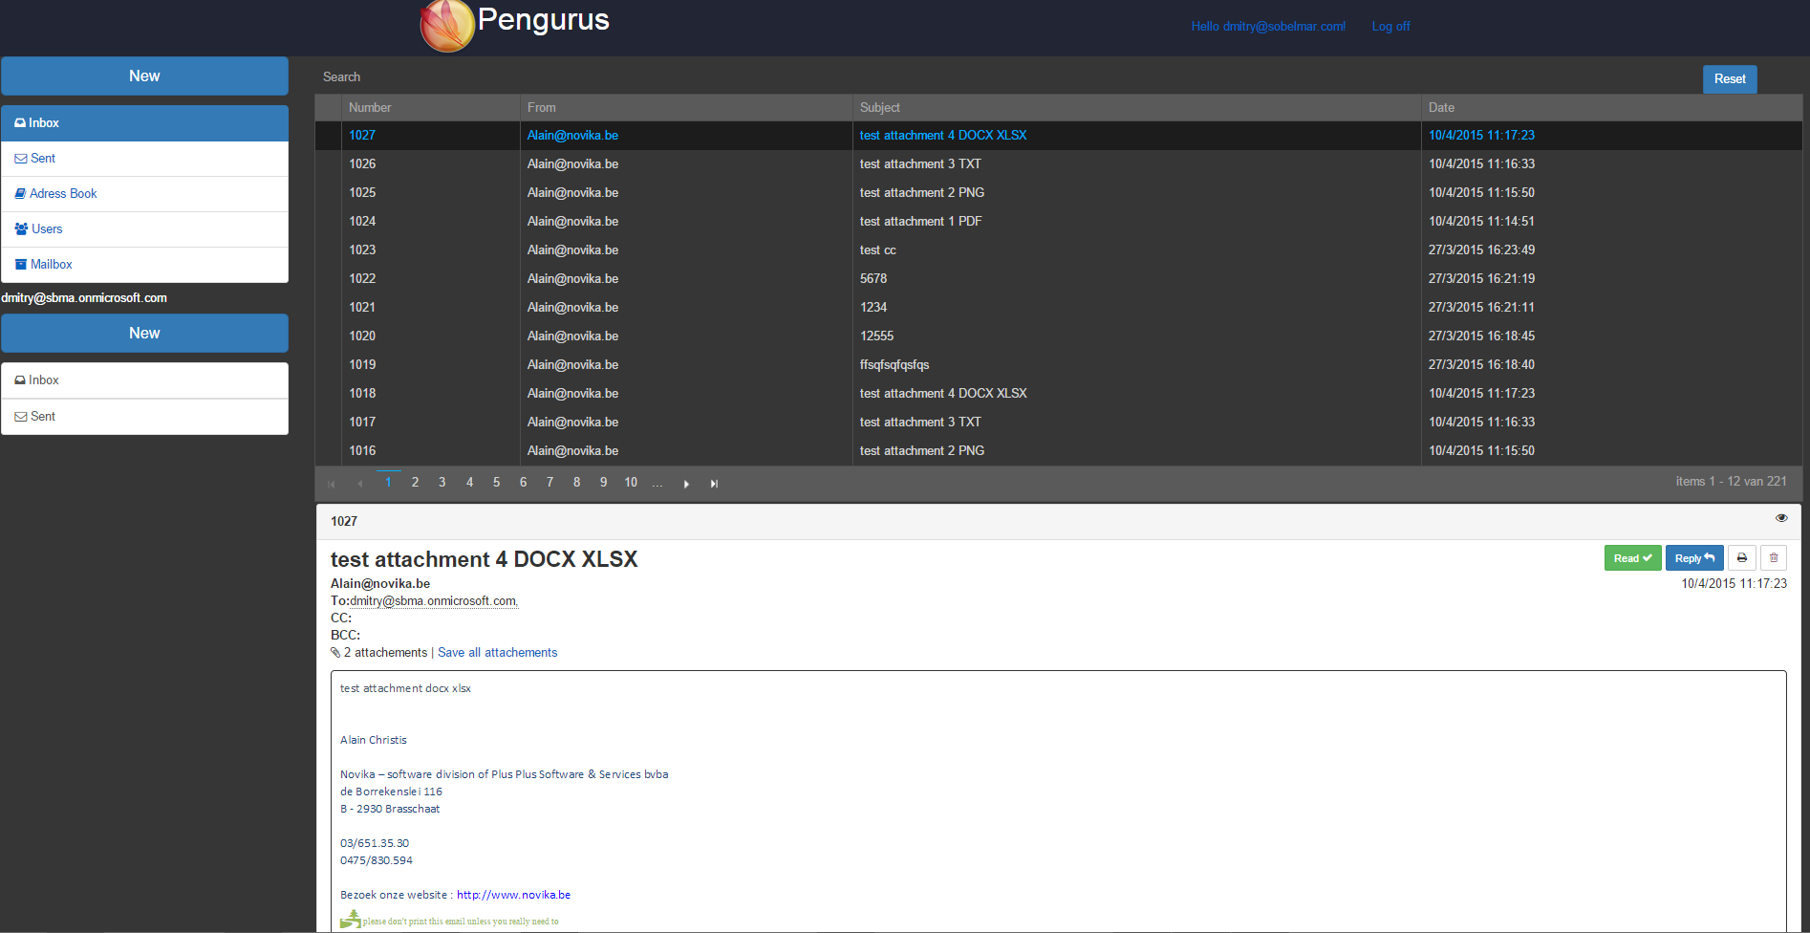Viewport: 1810px width, 933px height.
Task: Go to page 10 of results
Action: point(631,483)
